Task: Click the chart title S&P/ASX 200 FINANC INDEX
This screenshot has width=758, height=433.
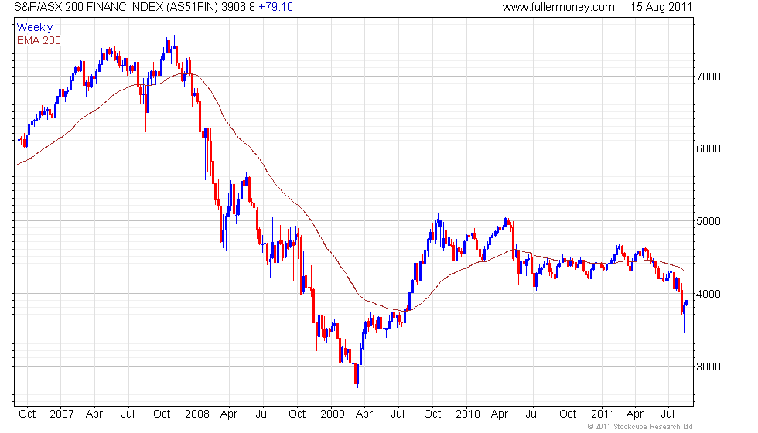Action: coord(88,7)
